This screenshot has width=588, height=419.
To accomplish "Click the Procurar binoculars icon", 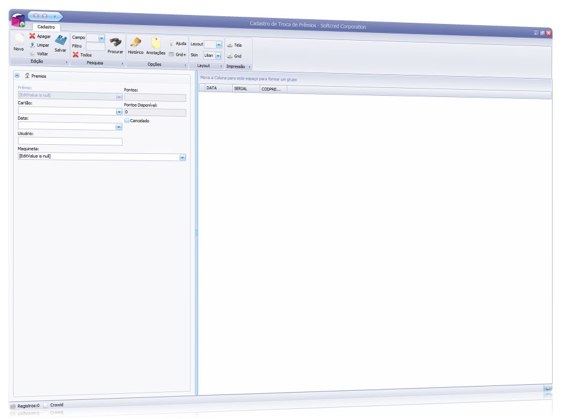I will click(x=115, y=41).
